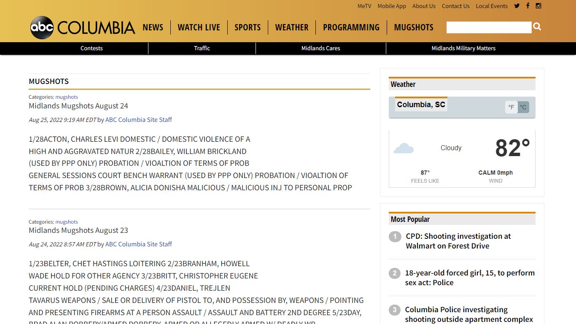This screenshot has height=324, width=576.
Task: Click the About Us link
Action: tap(424, 6)
